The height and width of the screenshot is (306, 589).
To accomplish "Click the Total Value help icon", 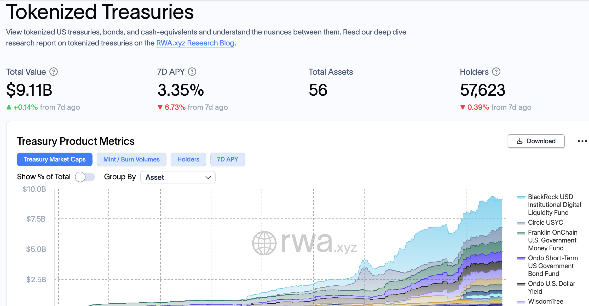I will tap(54, 72).
